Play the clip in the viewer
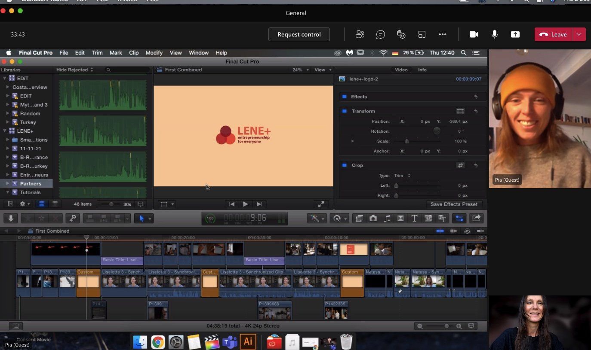591x350 pixels. click(x=245, y=204)
